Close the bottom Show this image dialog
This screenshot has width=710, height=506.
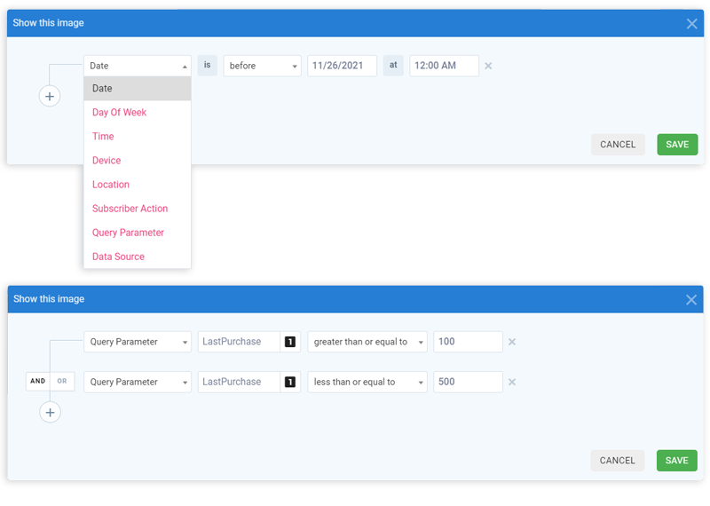pyautogui.click(x=691, y=299)
